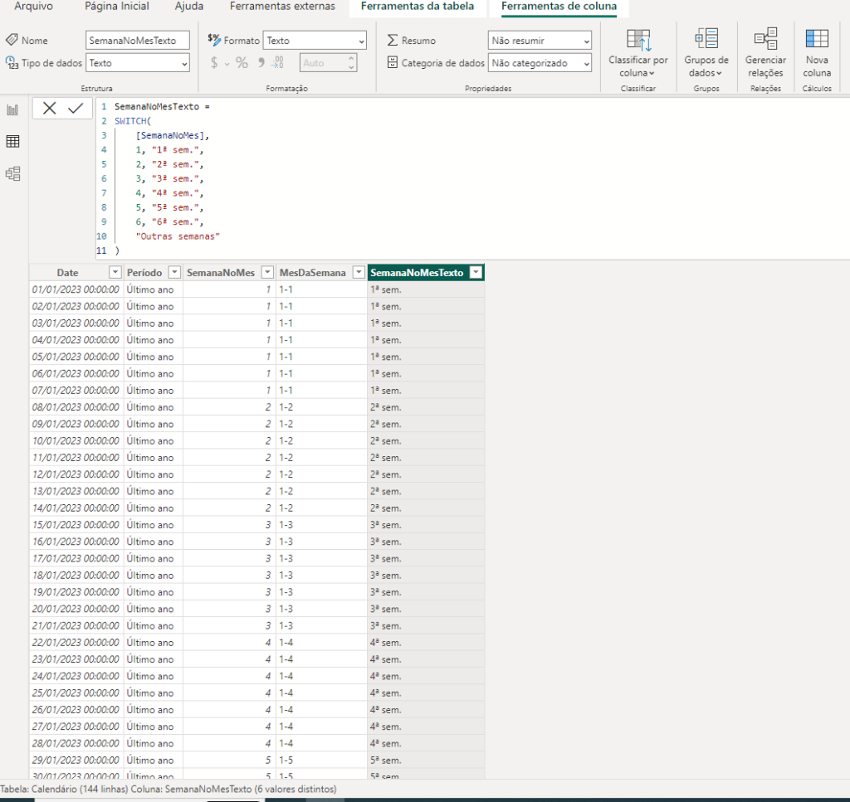This screenshot has width=850, height=802.
Task: Select the Período column header
Action: 145,273
